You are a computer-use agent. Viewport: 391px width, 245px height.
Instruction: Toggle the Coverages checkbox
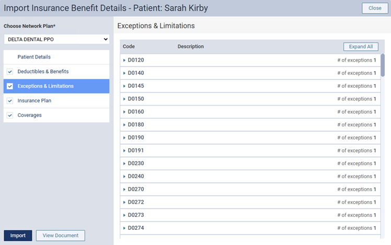tap(10, 115)
